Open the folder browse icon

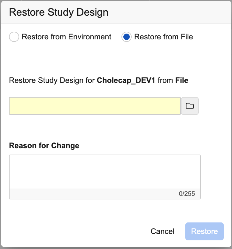coord(190,106)
